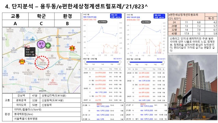This screenshot has height=123, width=218.
Task: Open the 24평 매매/전세 dropdown
Action: [x=116, y=16]
